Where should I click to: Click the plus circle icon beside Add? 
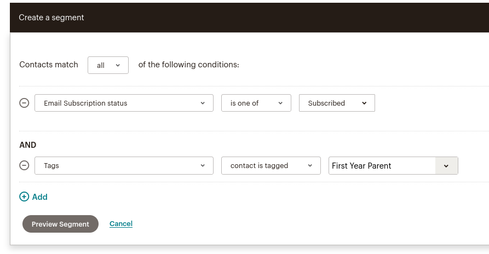click(x=24, y=197)
